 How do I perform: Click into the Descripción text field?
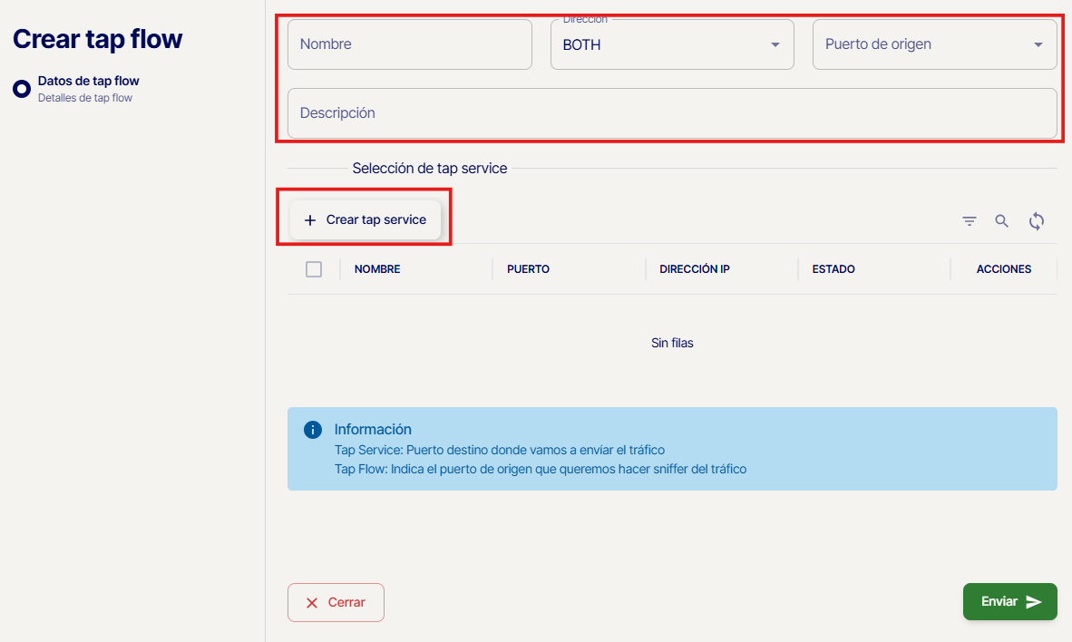tap(671, 113)
